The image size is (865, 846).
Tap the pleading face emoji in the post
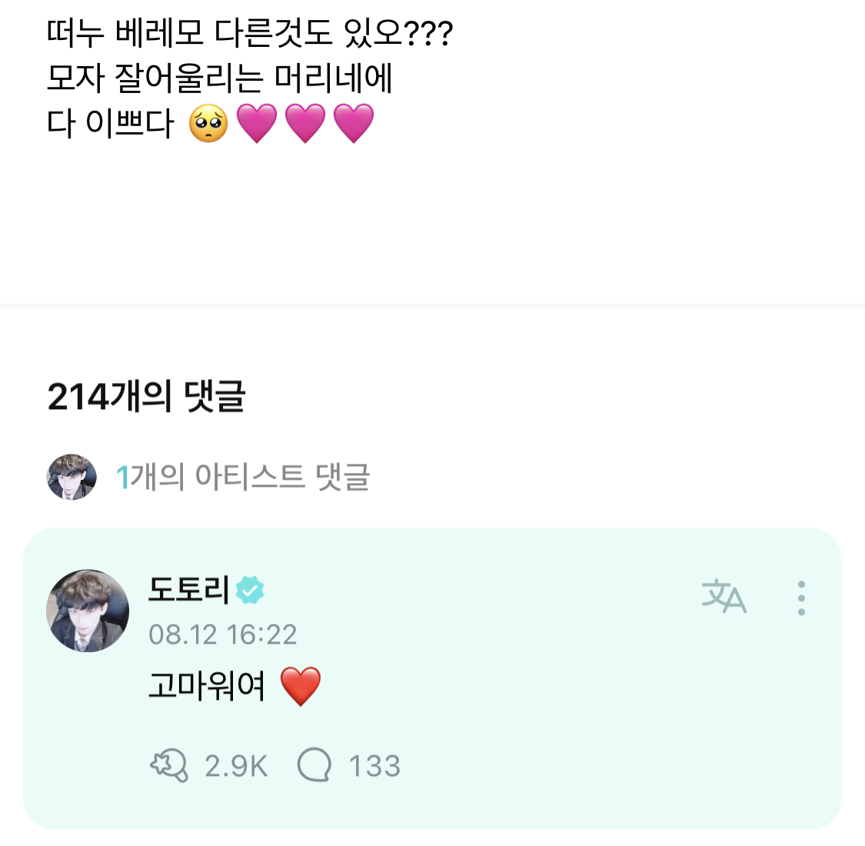208,124
